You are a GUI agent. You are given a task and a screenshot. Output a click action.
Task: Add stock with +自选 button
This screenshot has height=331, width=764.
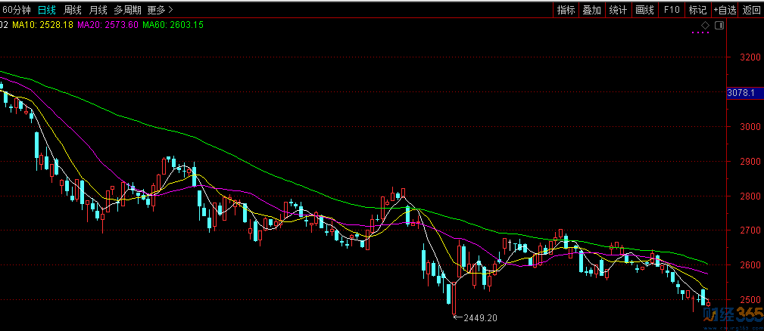[x=725, y=10]
